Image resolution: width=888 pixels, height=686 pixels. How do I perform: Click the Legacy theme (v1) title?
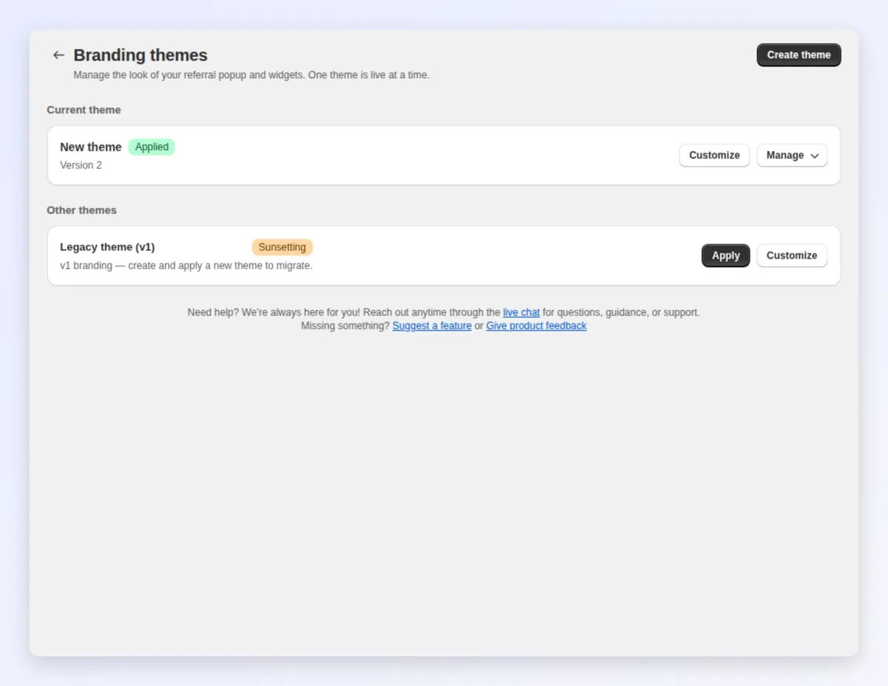pyautogui.click(x=107, y=247)
